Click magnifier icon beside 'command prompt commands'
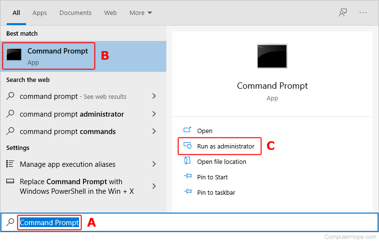The image size is (379, 242). (10, 131)
